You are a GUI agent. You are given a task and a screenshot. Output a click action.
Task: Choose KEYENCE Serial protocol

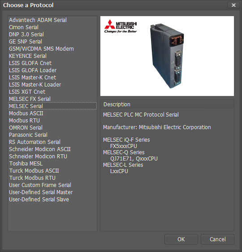pos(52,56)
